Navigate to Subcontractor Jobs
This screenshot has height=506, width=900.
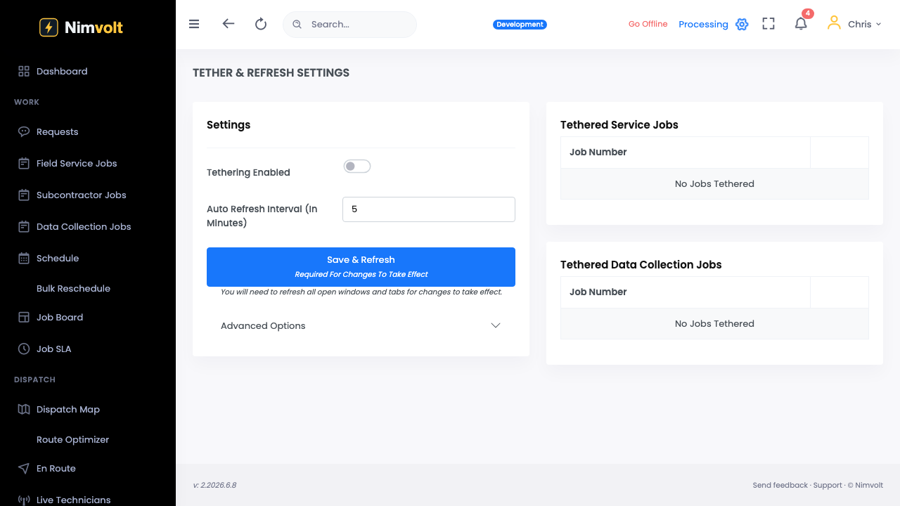(x=82, y=195)
